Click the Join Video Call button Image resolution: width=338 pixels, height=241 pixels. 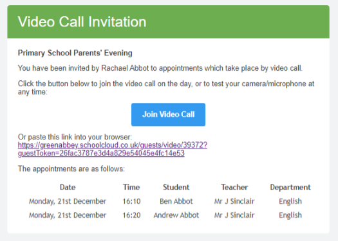168,114
